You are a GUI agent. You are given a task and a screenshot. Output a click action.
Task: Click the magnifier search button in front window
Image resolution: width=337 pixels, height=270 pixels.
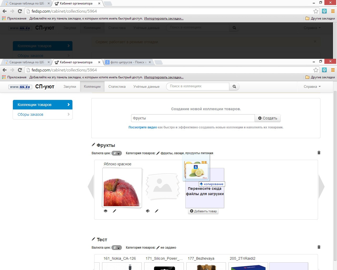(234, 86)
